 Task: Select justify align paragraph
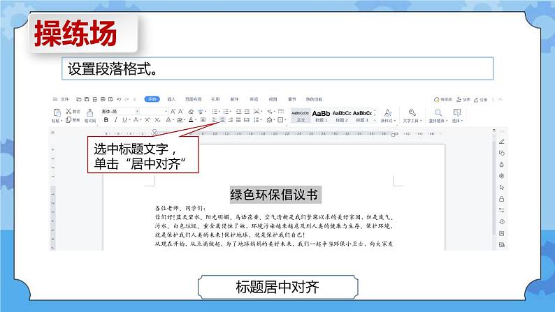coord(238,120)
